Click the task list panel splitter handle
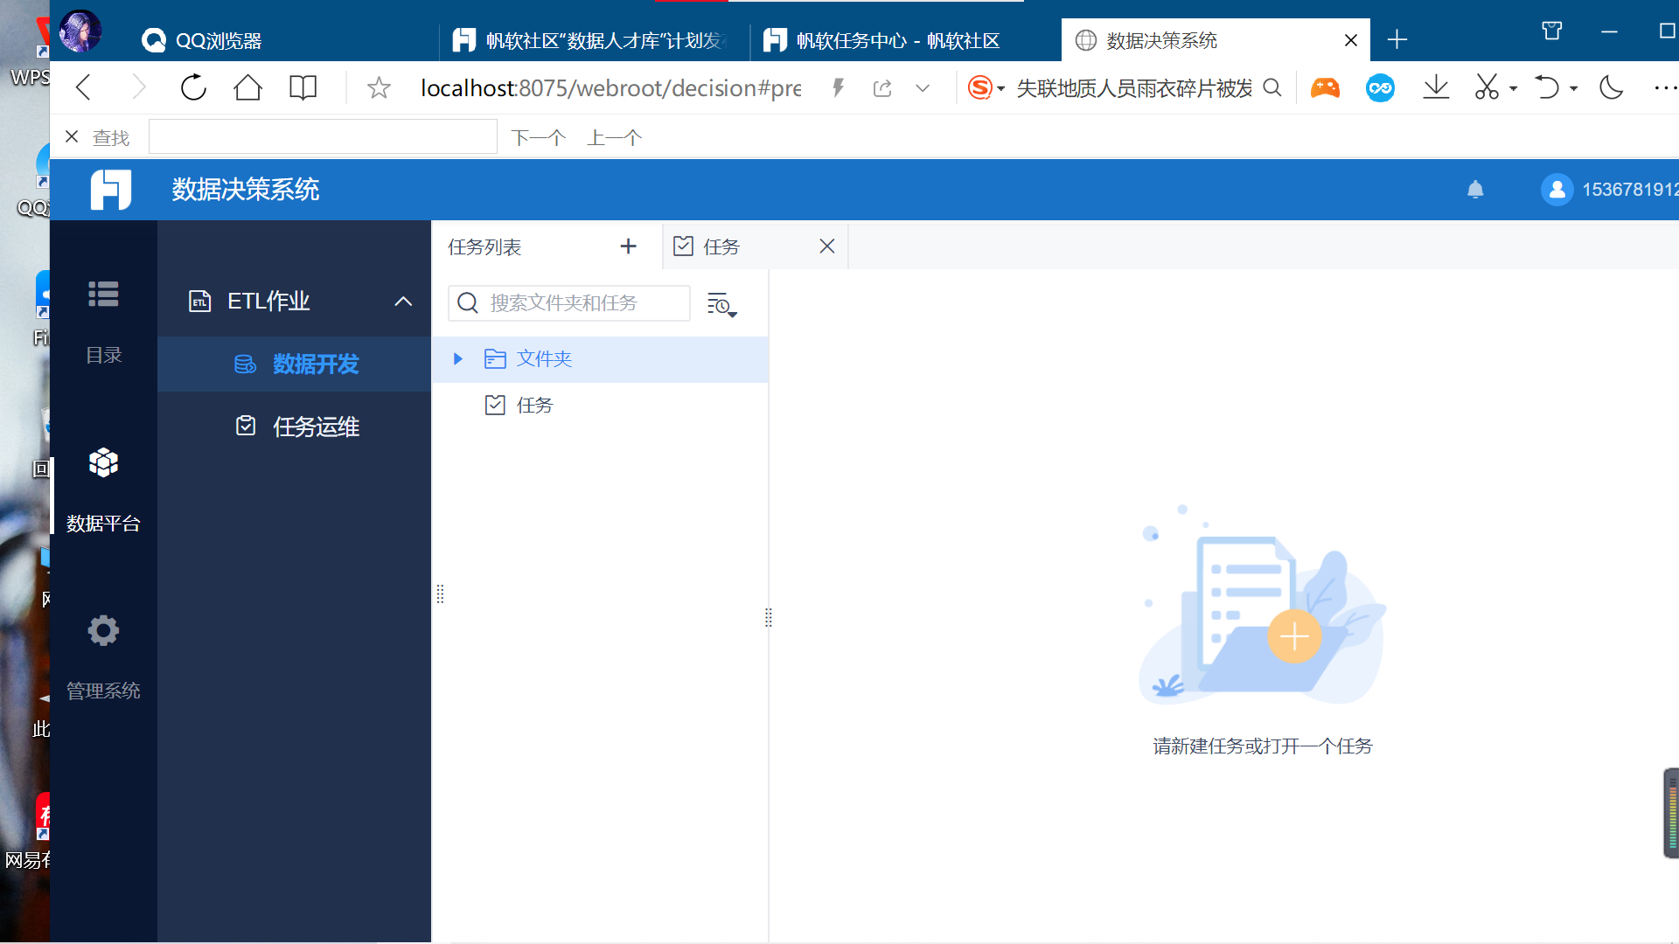This screenshot has width=1679, height=944. coord(769,617)
